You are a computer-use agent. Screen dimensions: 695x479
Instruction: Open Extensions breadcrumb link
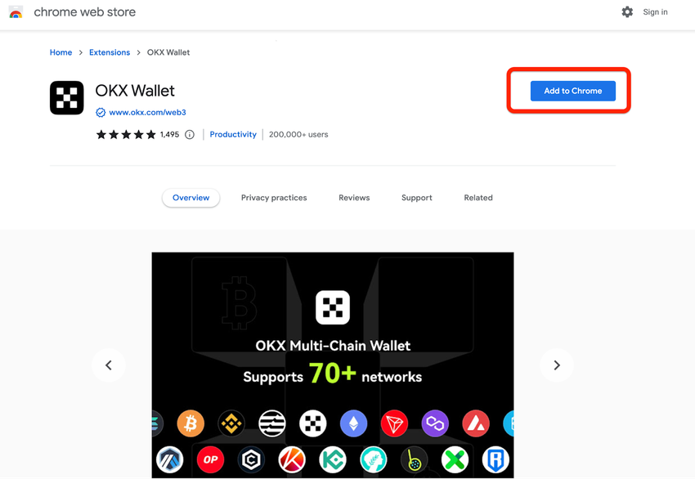pos(110,52)
